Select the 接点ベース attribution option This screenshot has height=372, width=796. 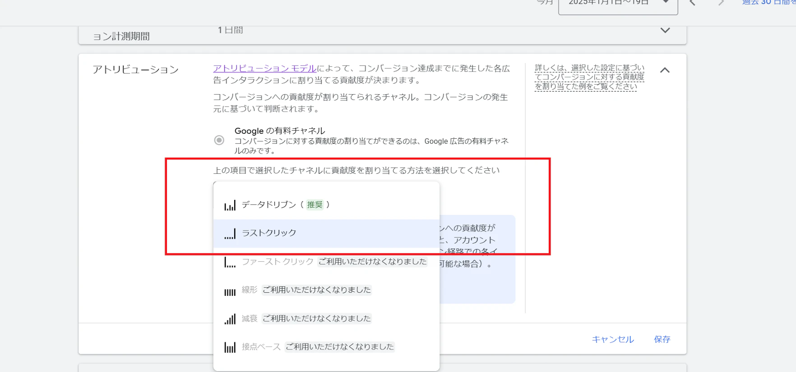326,347
